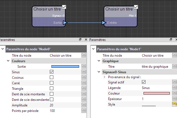
Task: Undock the right Paramètres panel
Action: [x=171, y=40]
